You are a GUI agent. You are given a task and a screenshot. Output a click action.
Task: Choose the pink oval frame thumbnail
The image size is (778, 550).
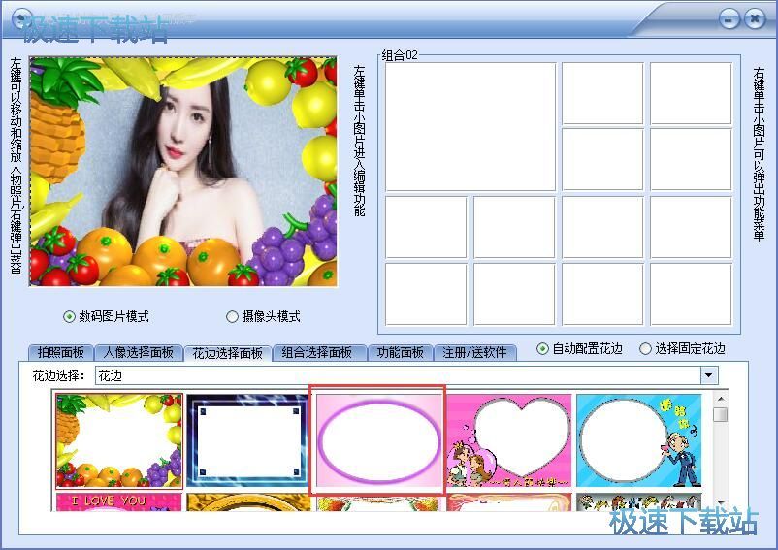point(378,440)
